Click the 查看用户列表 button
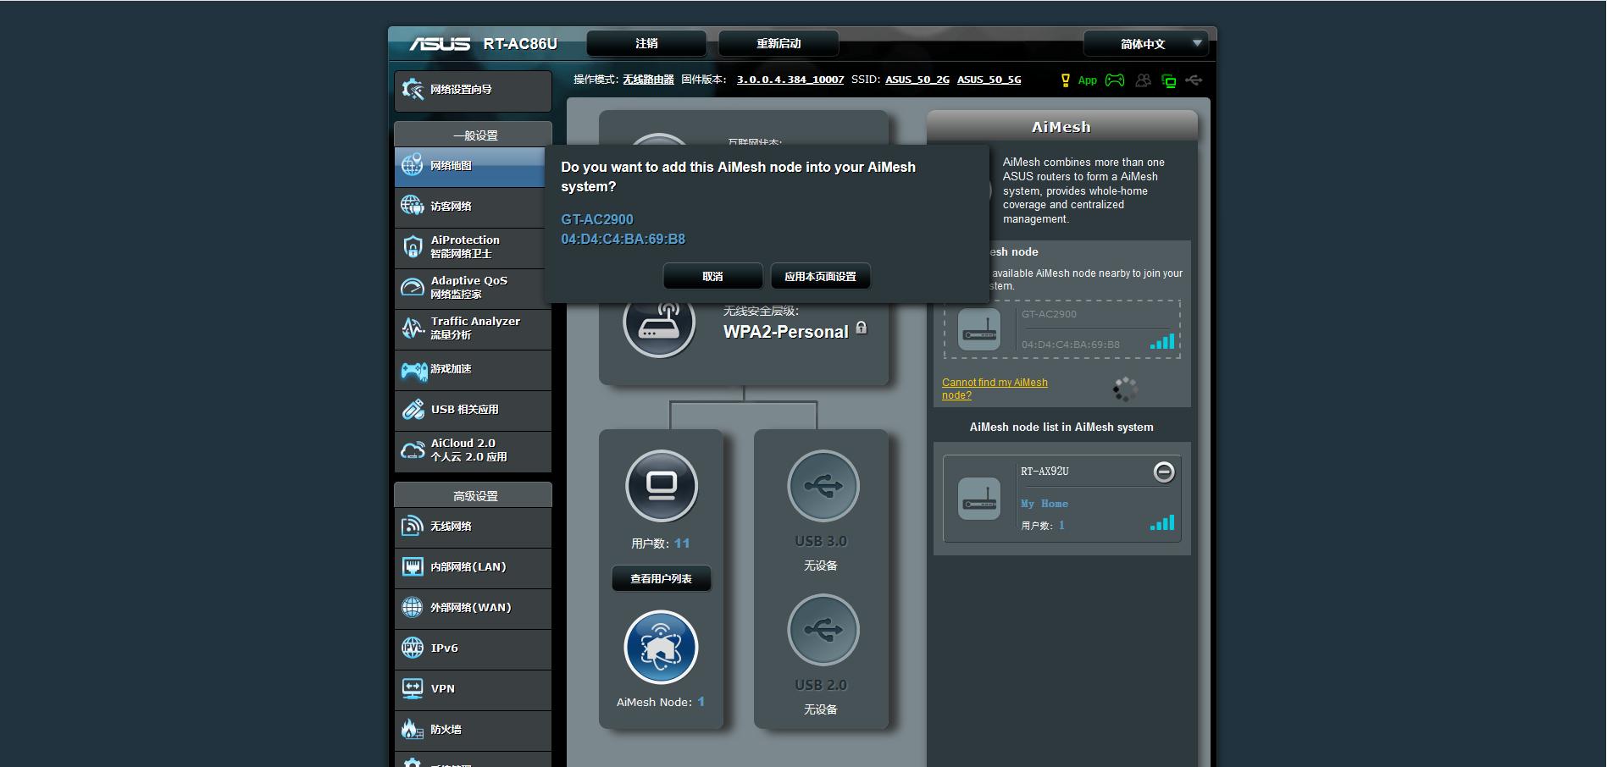Screen dimensions: 1607x767 pos(661,578)
